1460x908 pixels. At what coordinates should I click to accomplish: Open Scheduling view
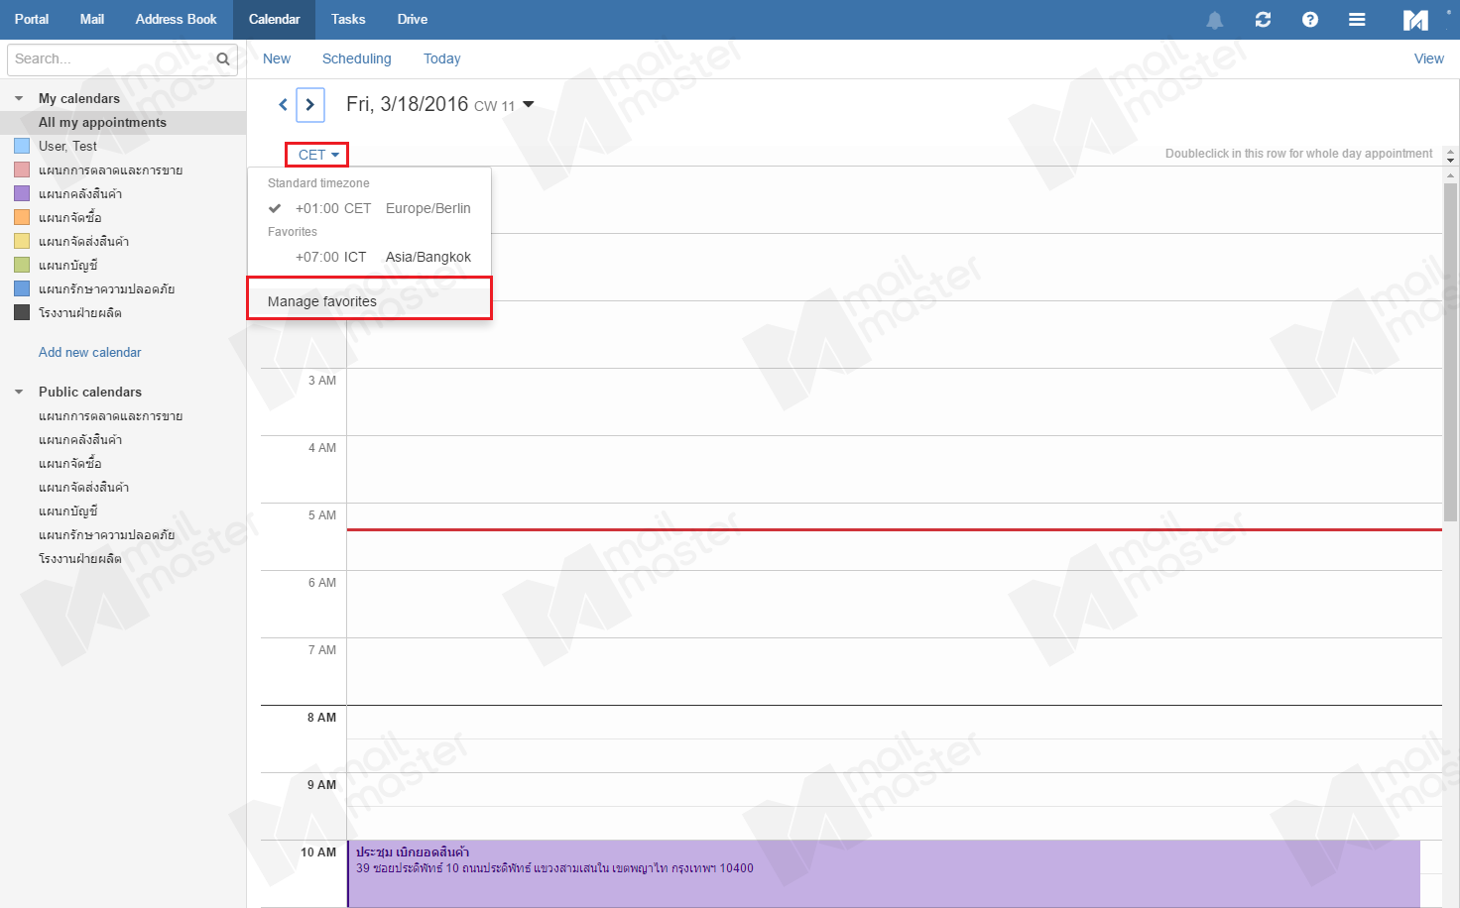(356, 58)
